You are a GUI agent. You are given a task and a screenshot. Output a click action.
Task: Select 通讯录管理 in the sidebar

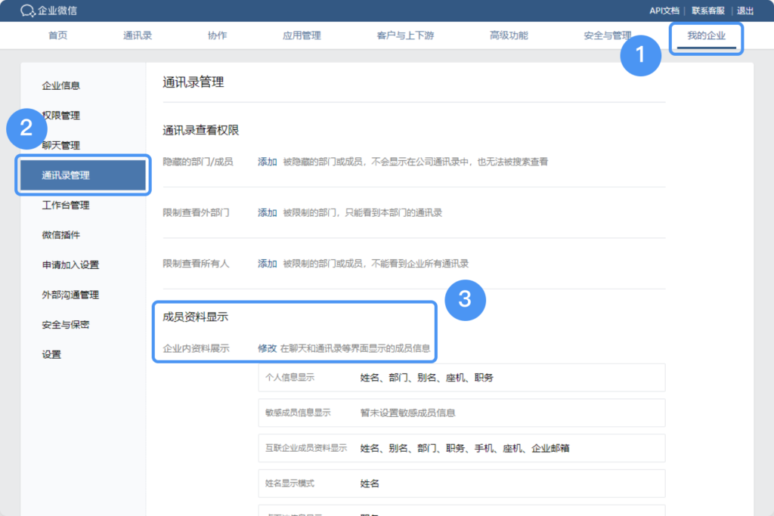[83, 175]
